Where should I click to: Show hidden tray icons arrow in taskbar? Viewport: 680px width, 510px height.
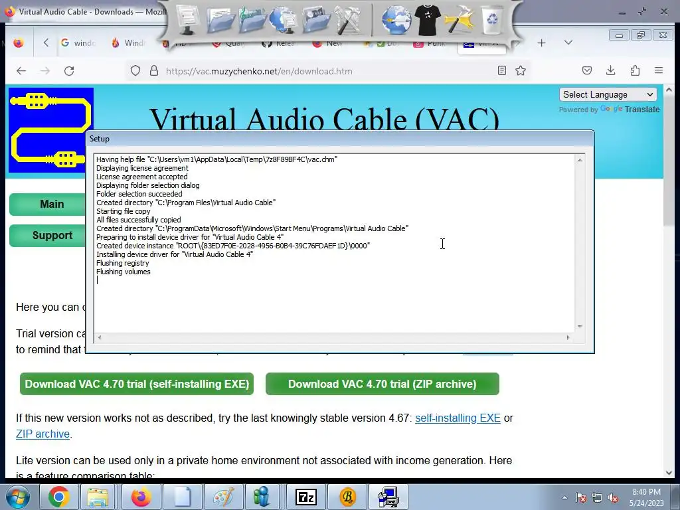point(564,497)
